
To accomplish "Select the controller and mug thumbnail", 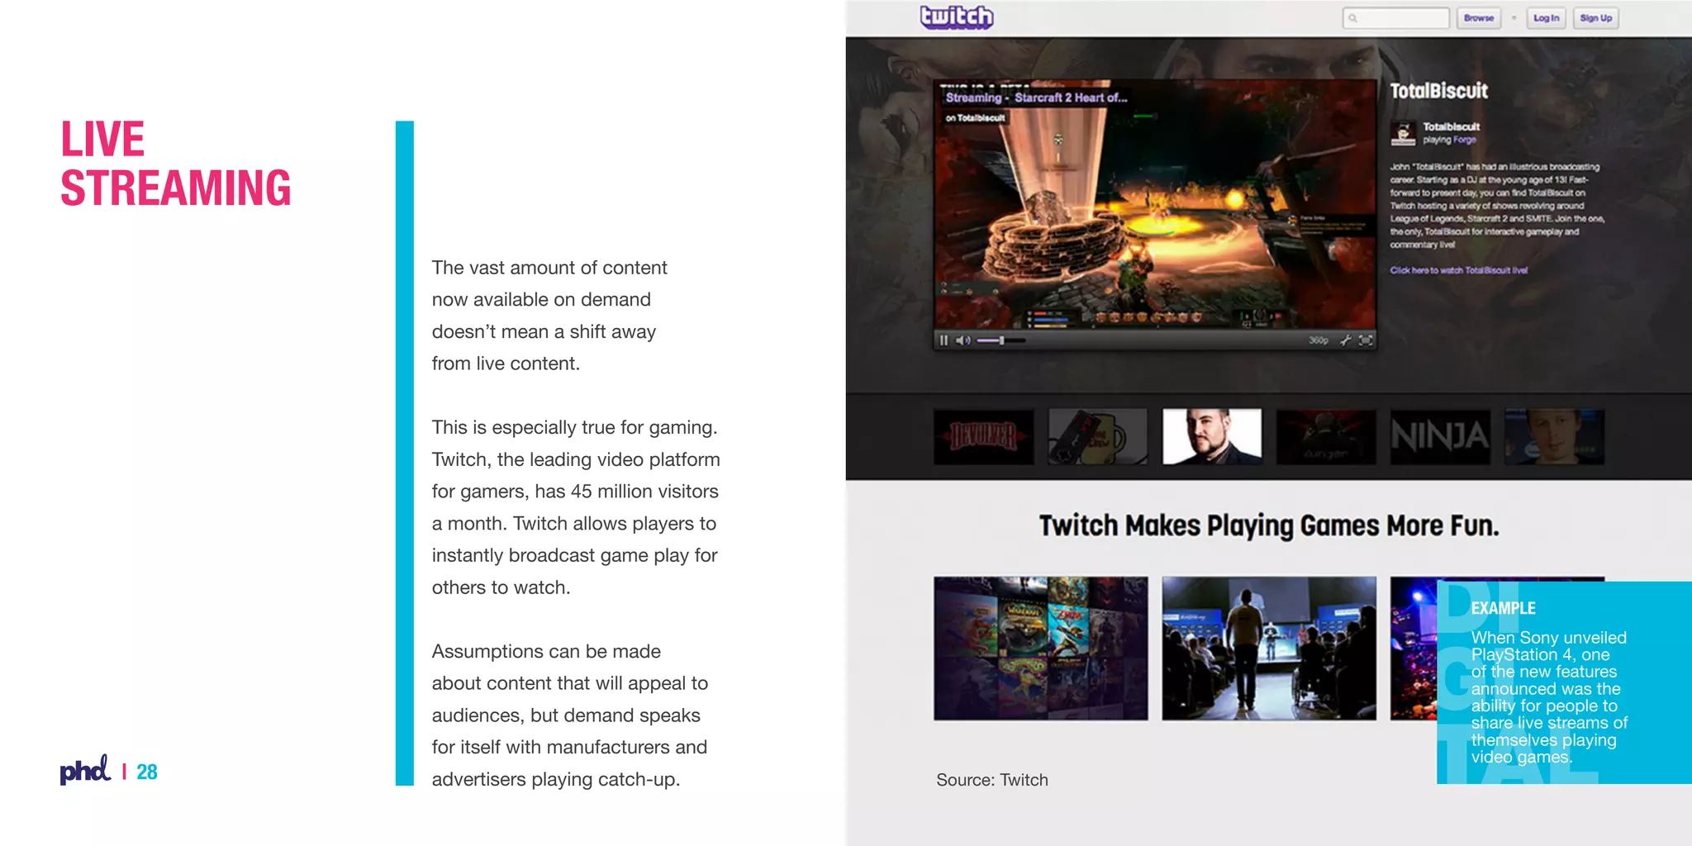I will 1097,436.
